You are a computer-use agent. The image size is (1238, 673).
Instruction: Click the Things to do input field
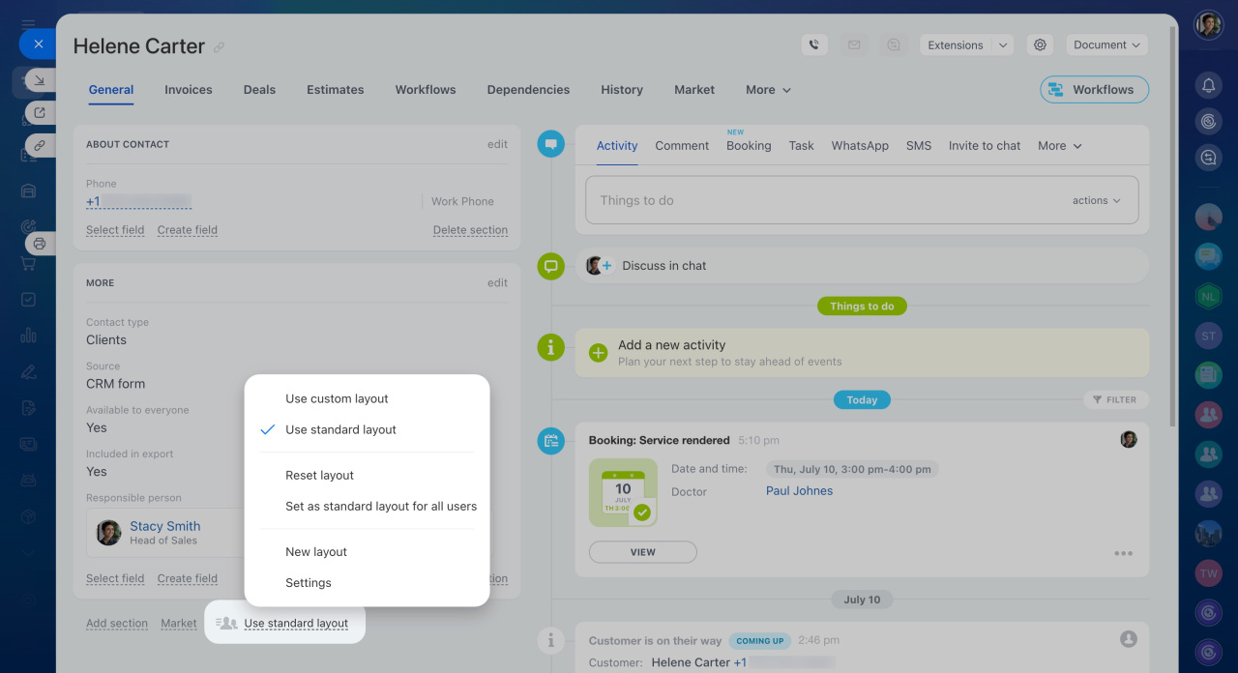point(822,200)
